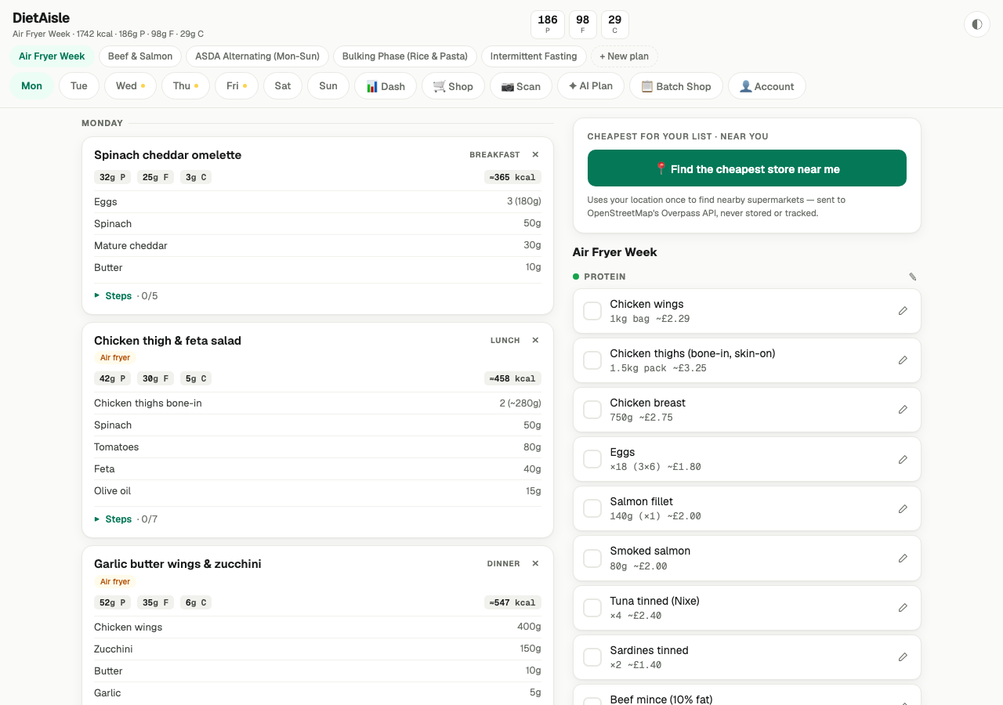Select the Thu day tab
This screenshot has height=705, width=1003.
point(186,86)
